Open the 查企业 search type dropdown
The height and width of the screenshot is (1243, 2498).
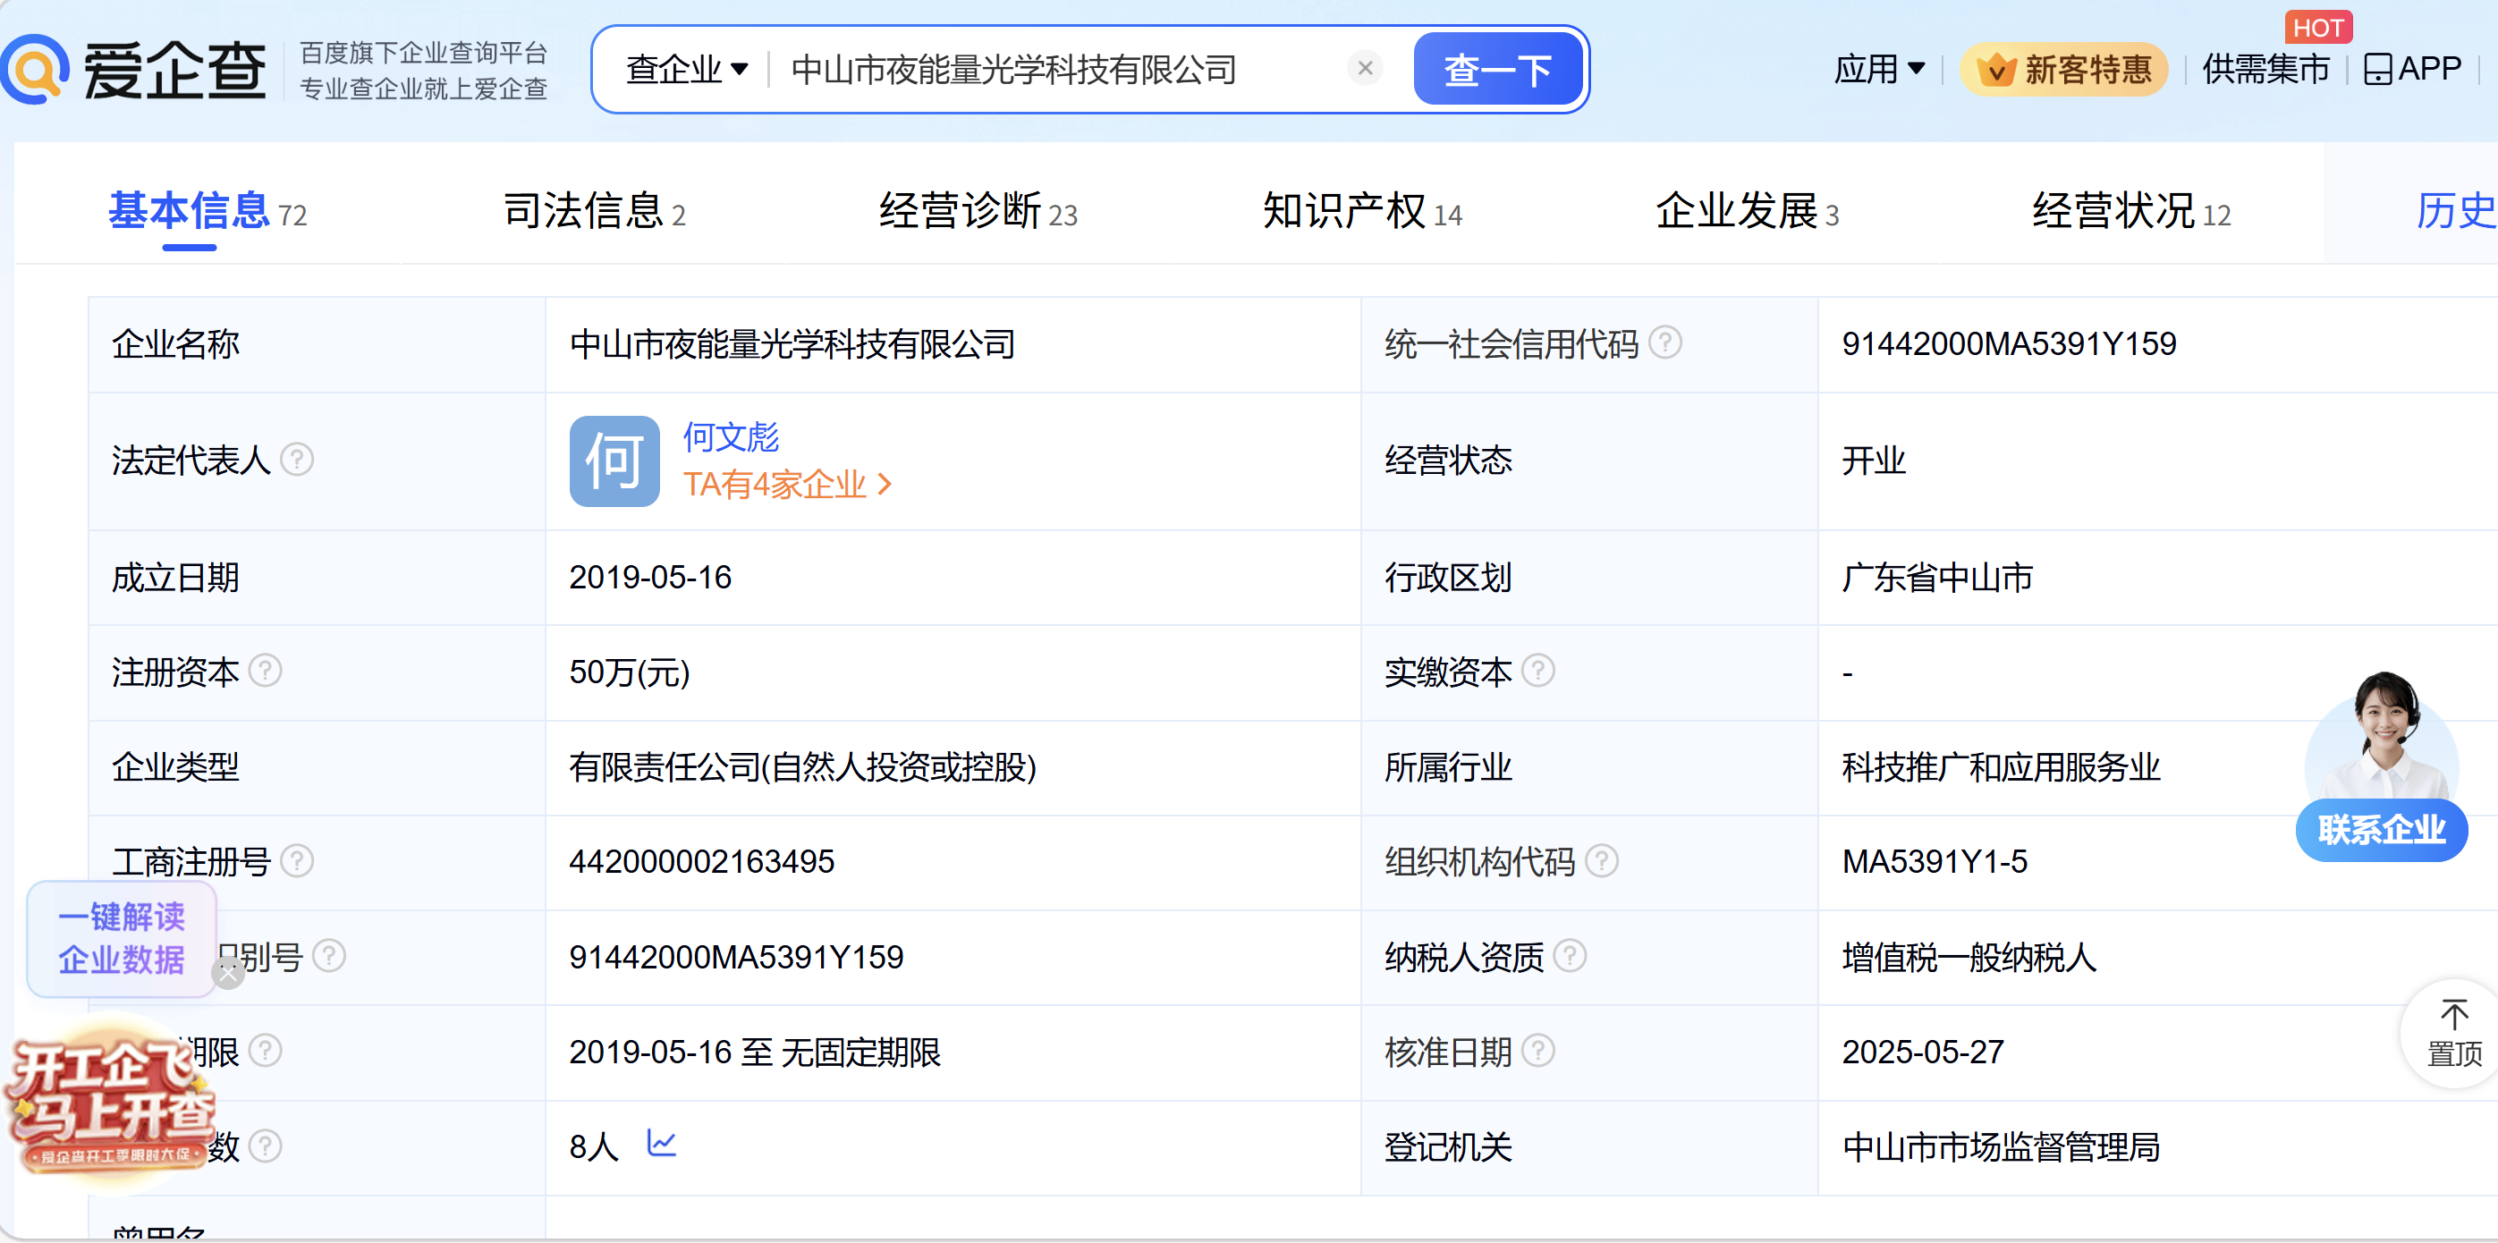coord(687,69)
